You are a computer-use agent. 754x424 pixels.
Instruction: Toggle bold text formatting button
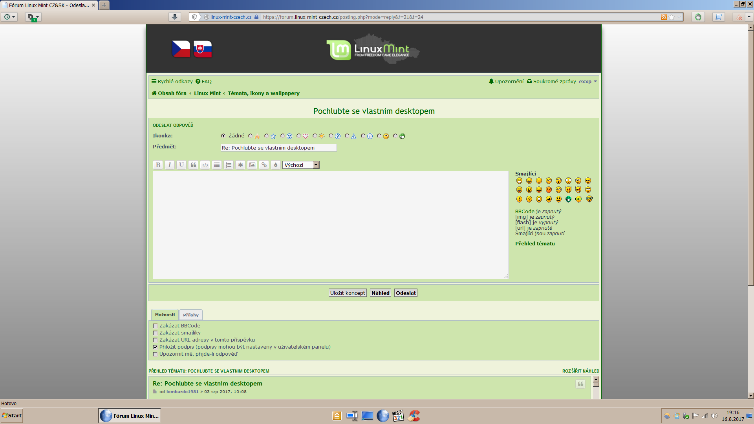pyautogui.click(x=158, y=165)
